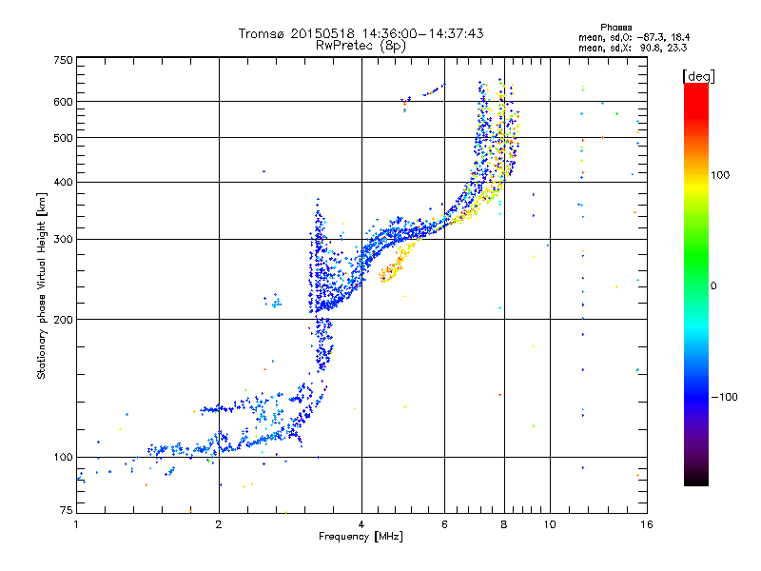Click the '100' colorbar tick label
The image size is (761, 571).
[x=720, y=175]
